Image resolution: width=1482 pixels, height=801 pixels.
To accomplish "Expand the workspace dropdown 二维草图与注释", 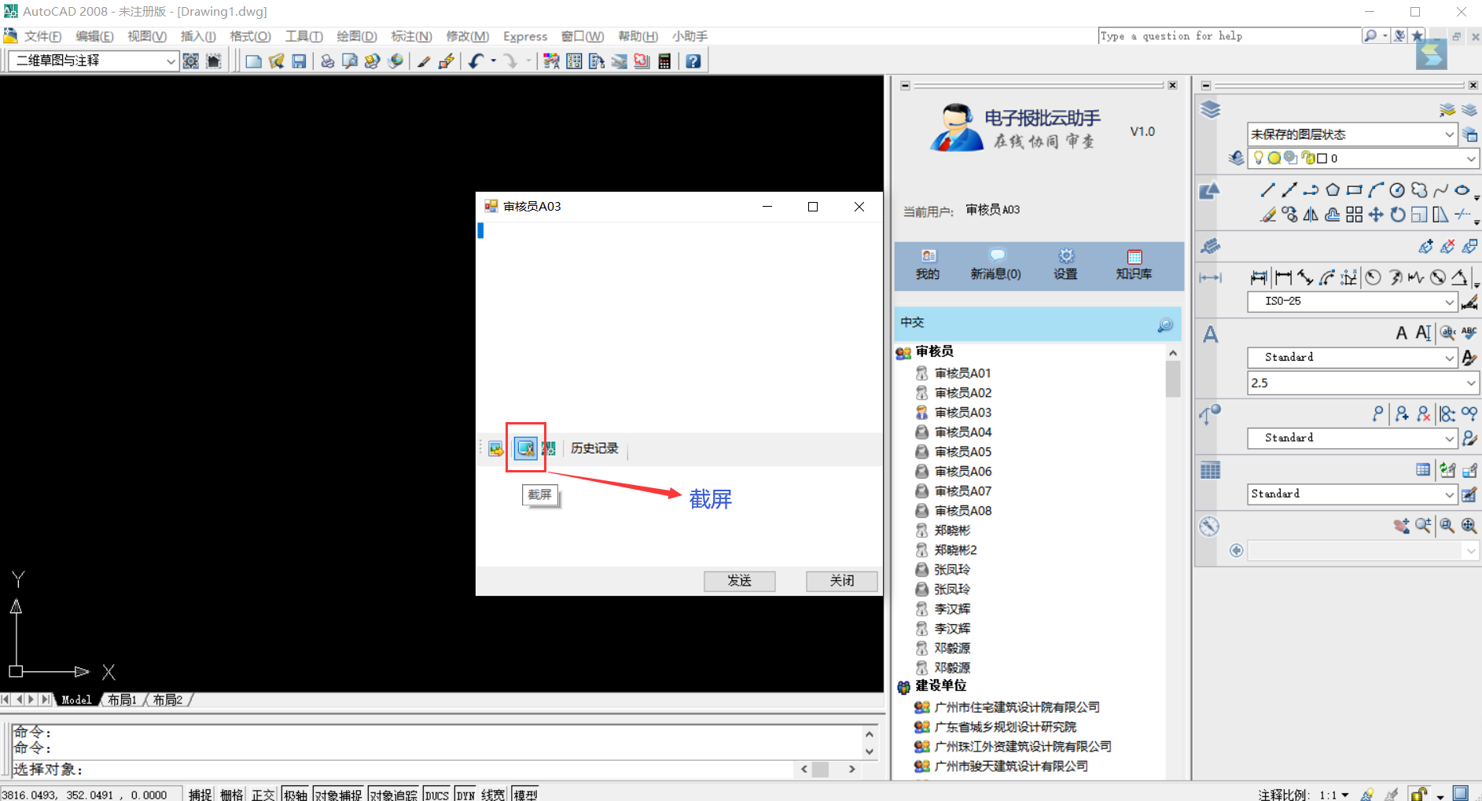I will pos(171,61).
